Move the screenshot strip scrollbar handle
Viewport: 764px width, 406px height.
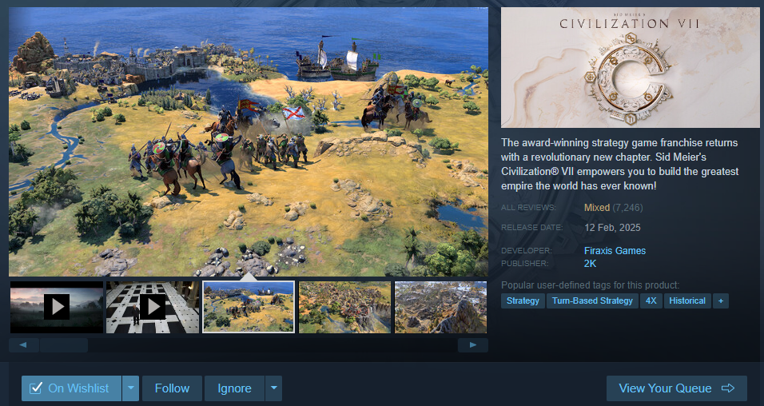pyautogui.click(x=64, y=345)
